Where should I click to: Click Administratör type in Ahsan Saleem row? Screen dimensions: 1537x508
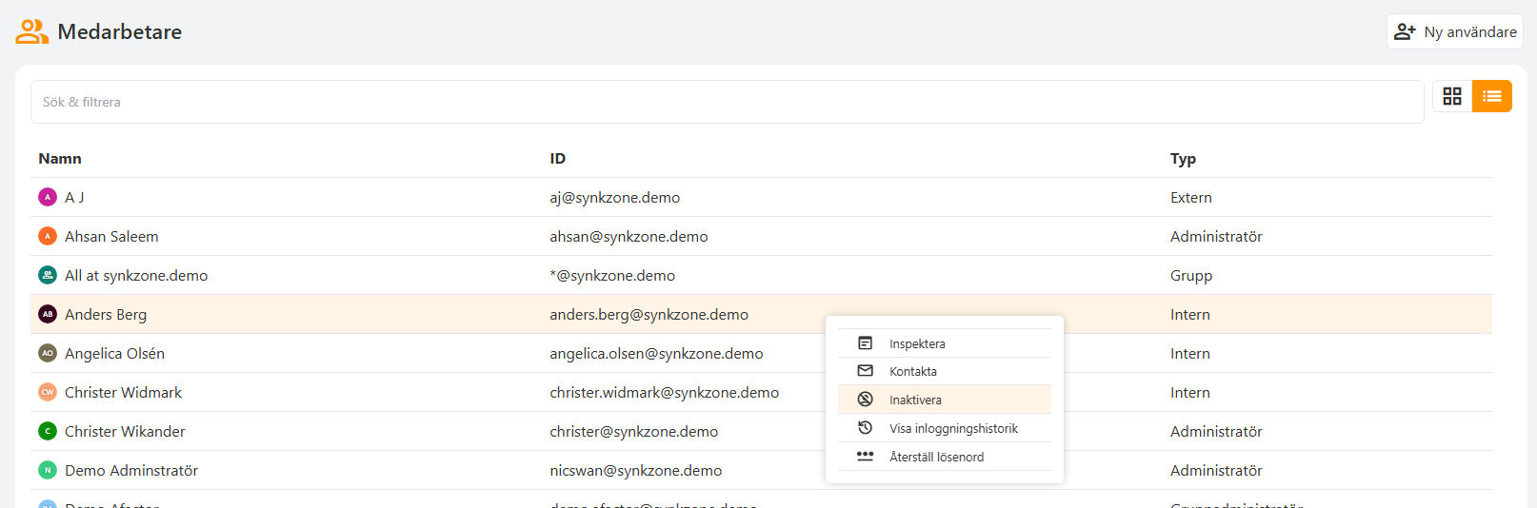1216,236
